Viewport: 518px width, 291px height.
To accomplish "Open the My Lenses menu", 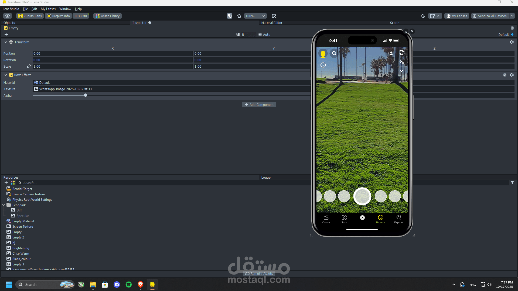I will point(48,9).
